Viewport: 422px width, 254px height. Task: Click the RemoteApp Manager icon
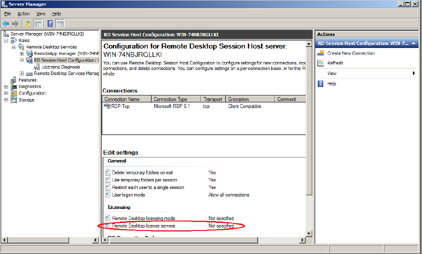(x=30, y=53)
